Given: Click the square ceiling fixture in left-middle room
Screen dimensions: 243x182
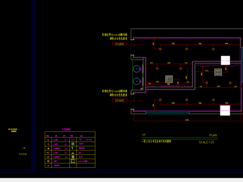Looking at the screenshot, I should tap(169, 79).
